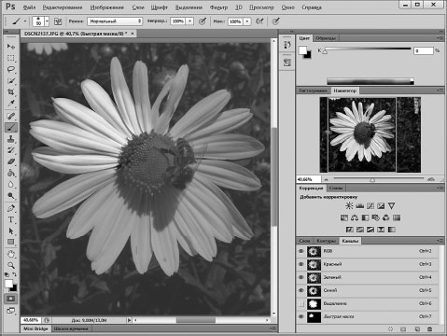Hide the RGB channel visibility eye
447x336 pixels.
301,251
